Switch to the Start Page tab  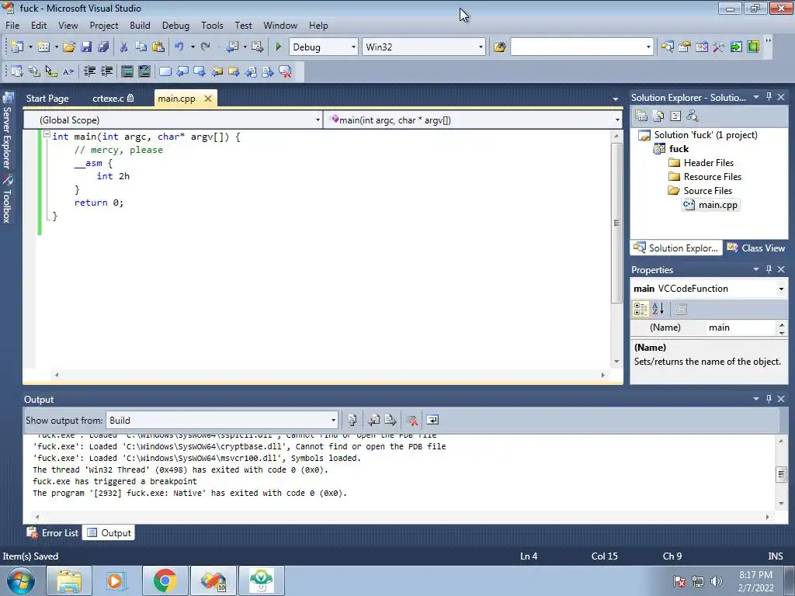pos(47,99)
